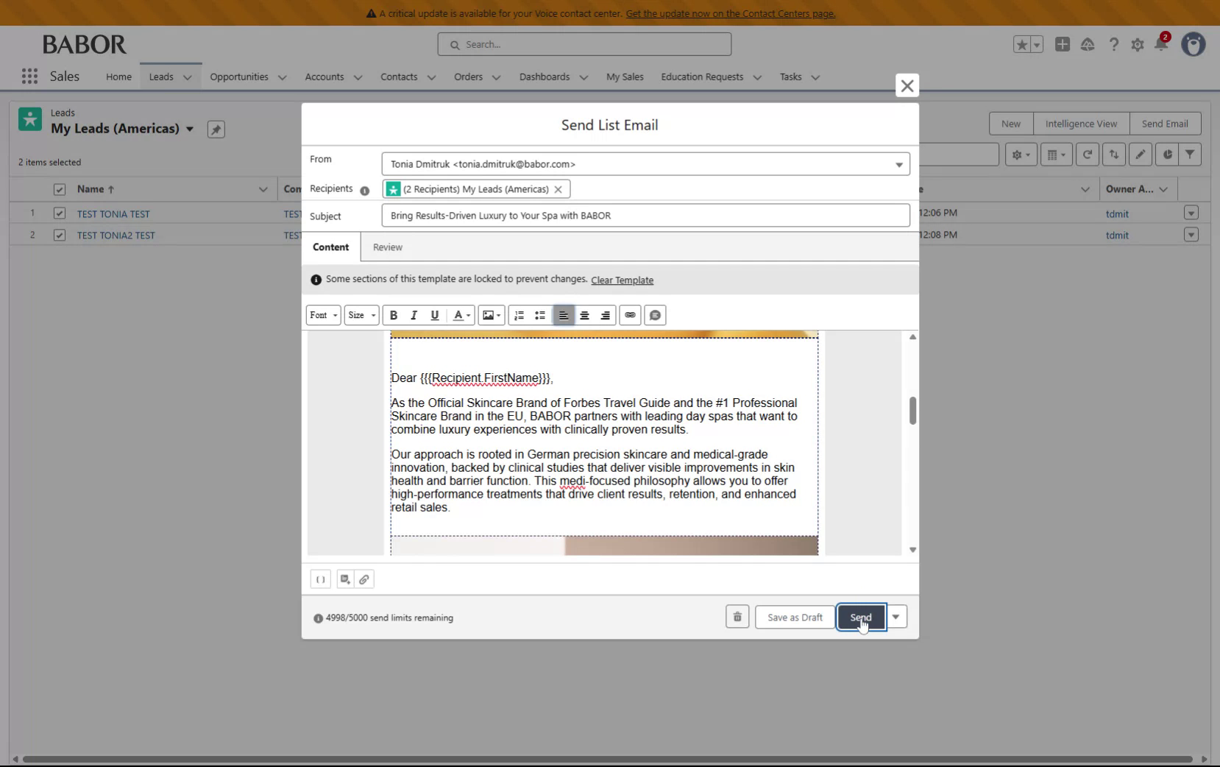Expand the My Leads (Americas) list selector
The image size is (1220, 767).
point(189,129)
